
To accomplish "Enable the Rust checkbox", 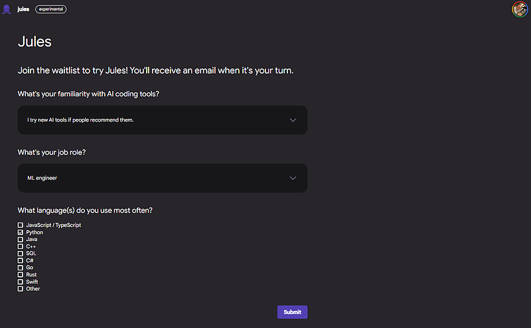I will point(21,275).
